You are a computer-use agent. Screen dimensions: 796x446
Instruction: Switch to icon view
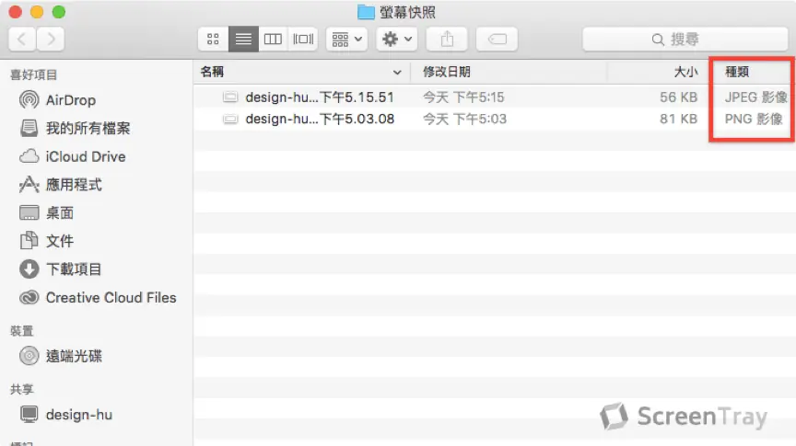tap(213, 39)
